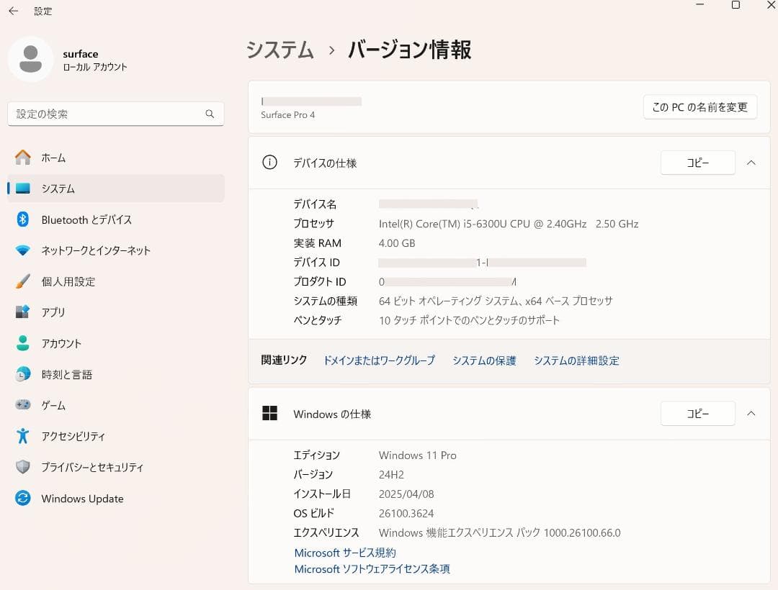Click the Windows Update refresh icon

click(x=23, y=498)
